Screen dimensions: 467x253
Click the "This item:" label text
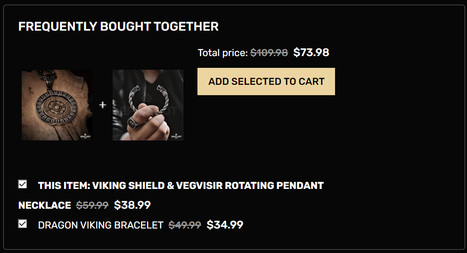click(64, 186)
